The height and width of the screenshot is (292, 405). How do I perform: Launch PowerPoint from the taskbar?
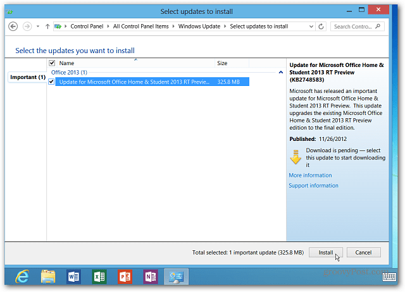pos(125,277)
